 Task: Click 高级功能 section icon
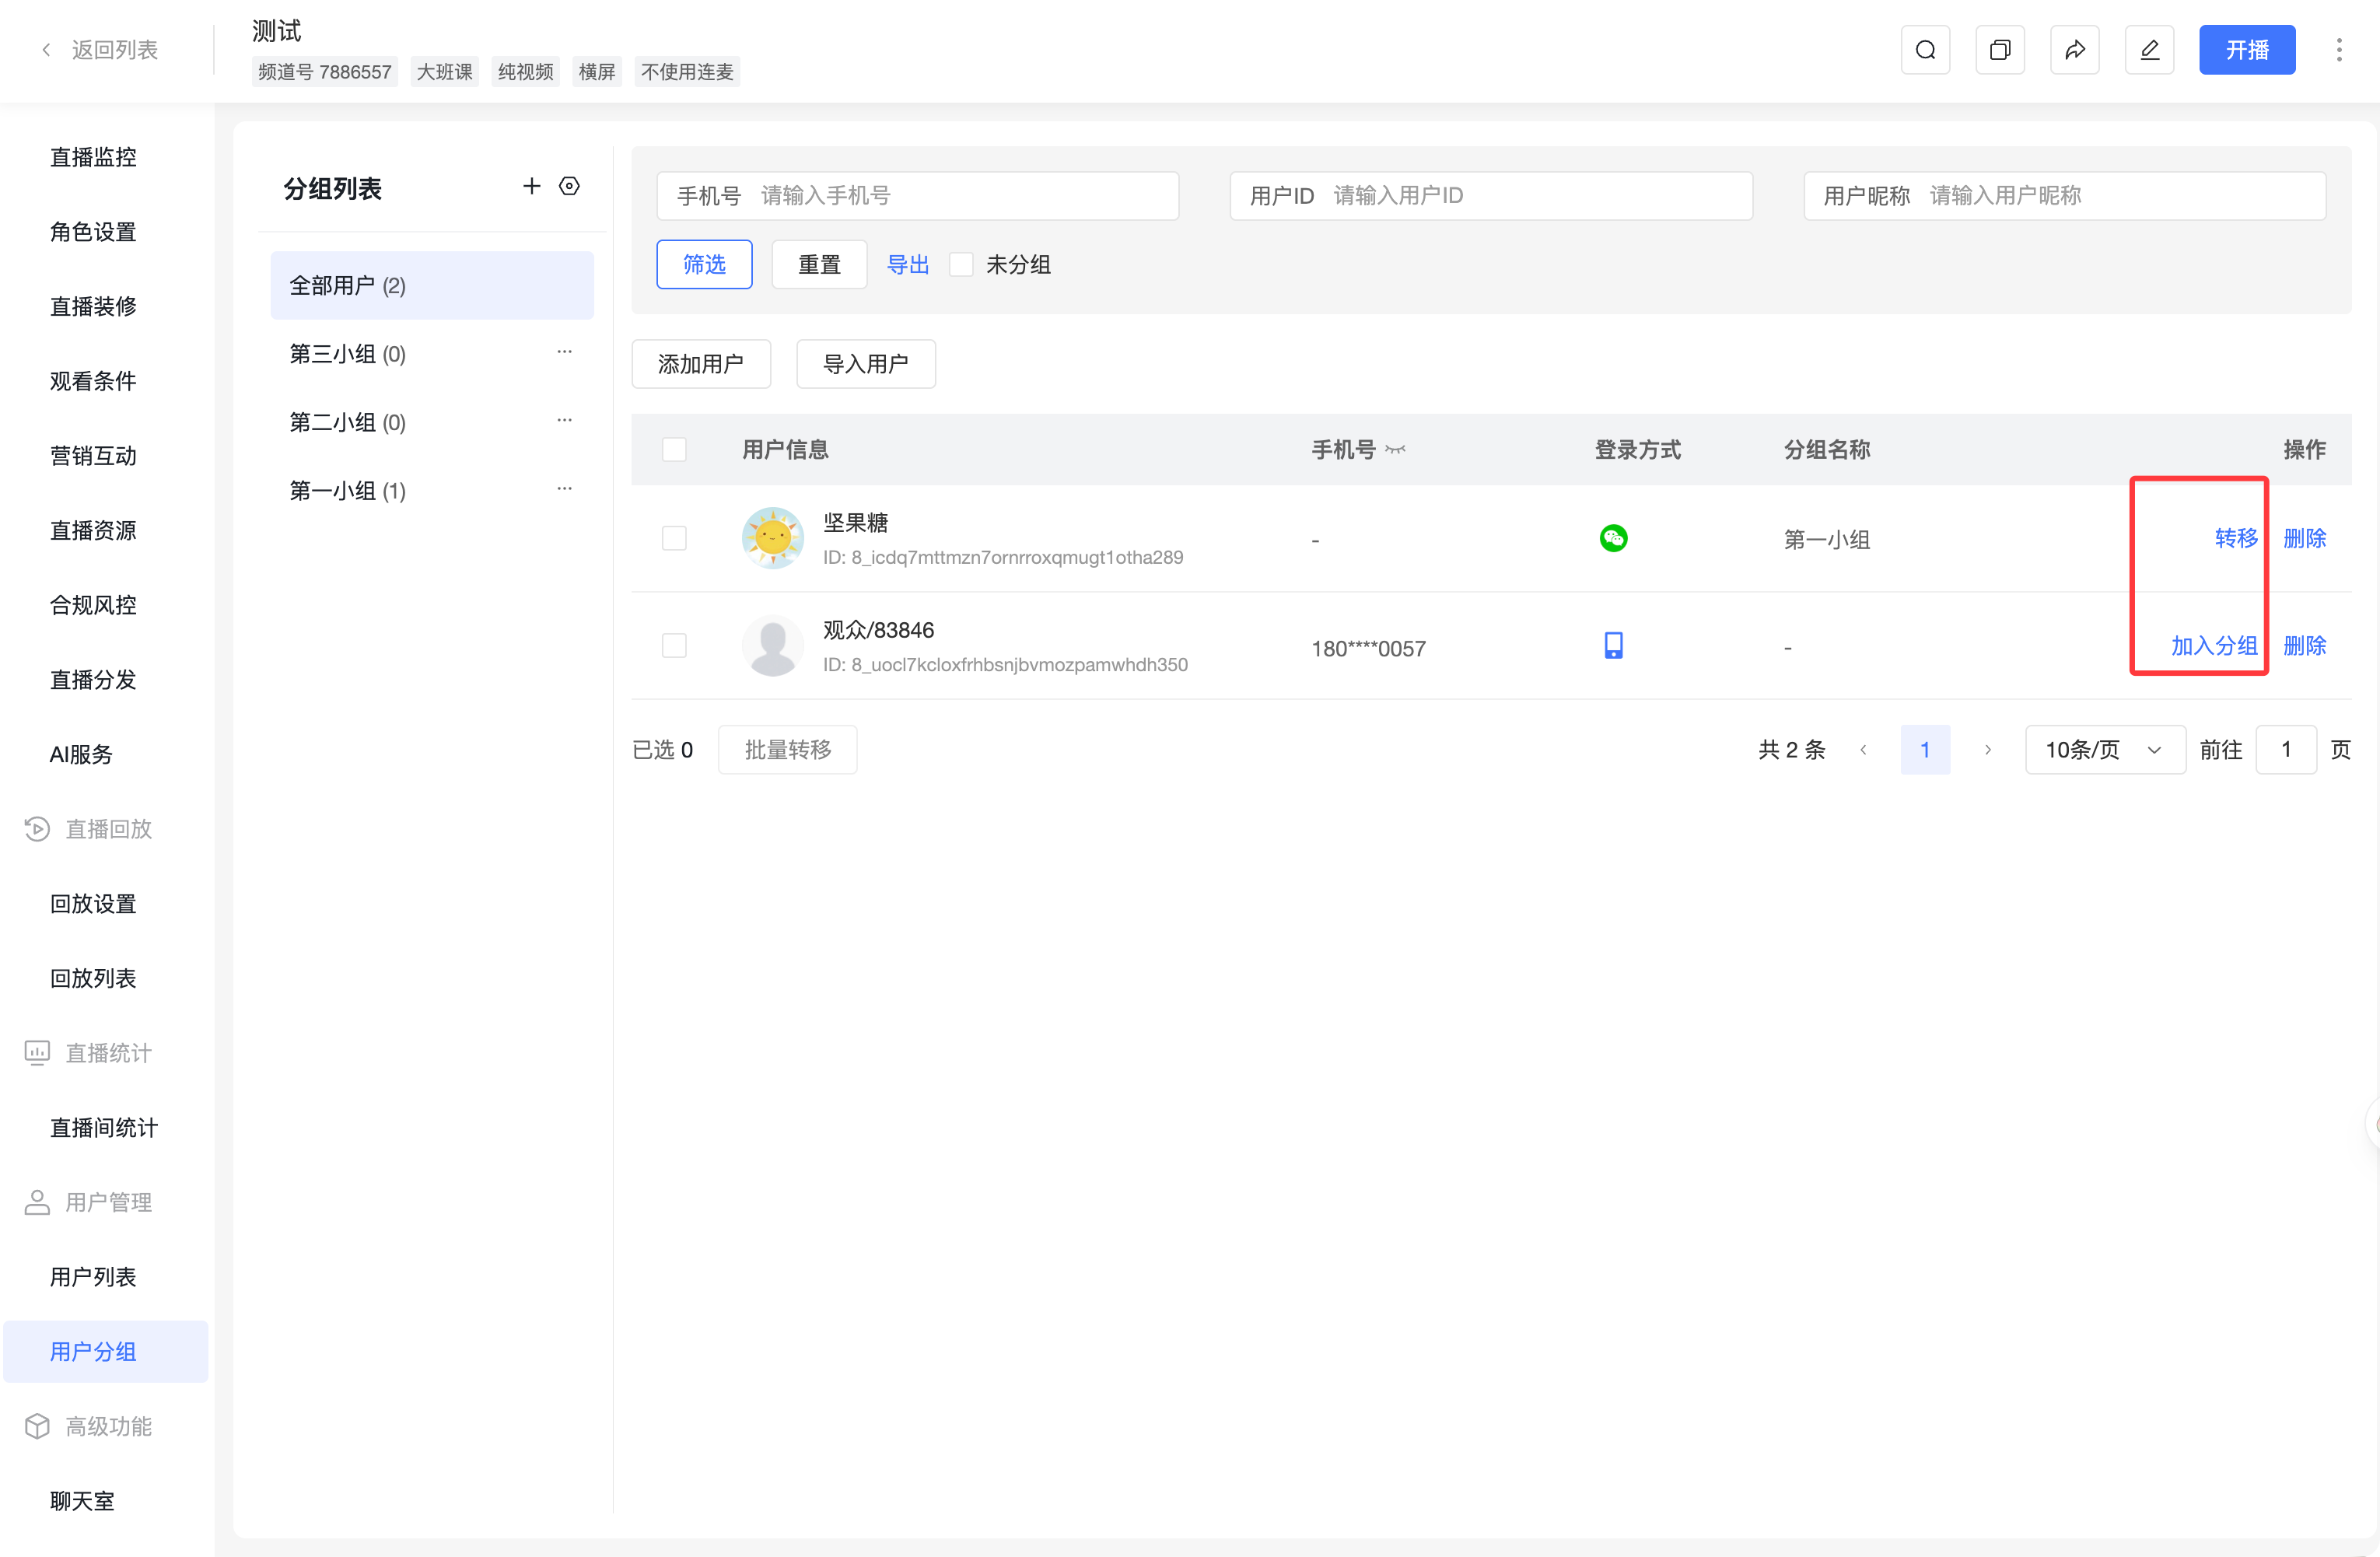tap(37, 1426)
